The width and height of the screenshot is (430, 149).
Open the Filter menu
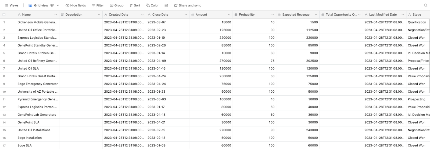(98, 5)
